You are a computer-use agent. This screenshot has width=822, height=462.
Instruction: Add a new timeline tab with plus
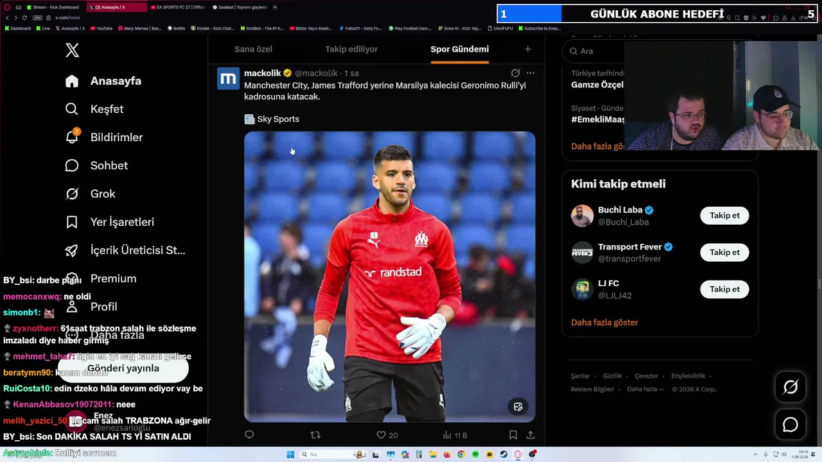[x=528, y=49]
